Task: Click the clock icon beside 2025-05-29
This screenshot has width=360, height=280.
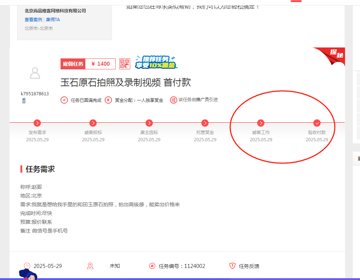Action: 27,266
